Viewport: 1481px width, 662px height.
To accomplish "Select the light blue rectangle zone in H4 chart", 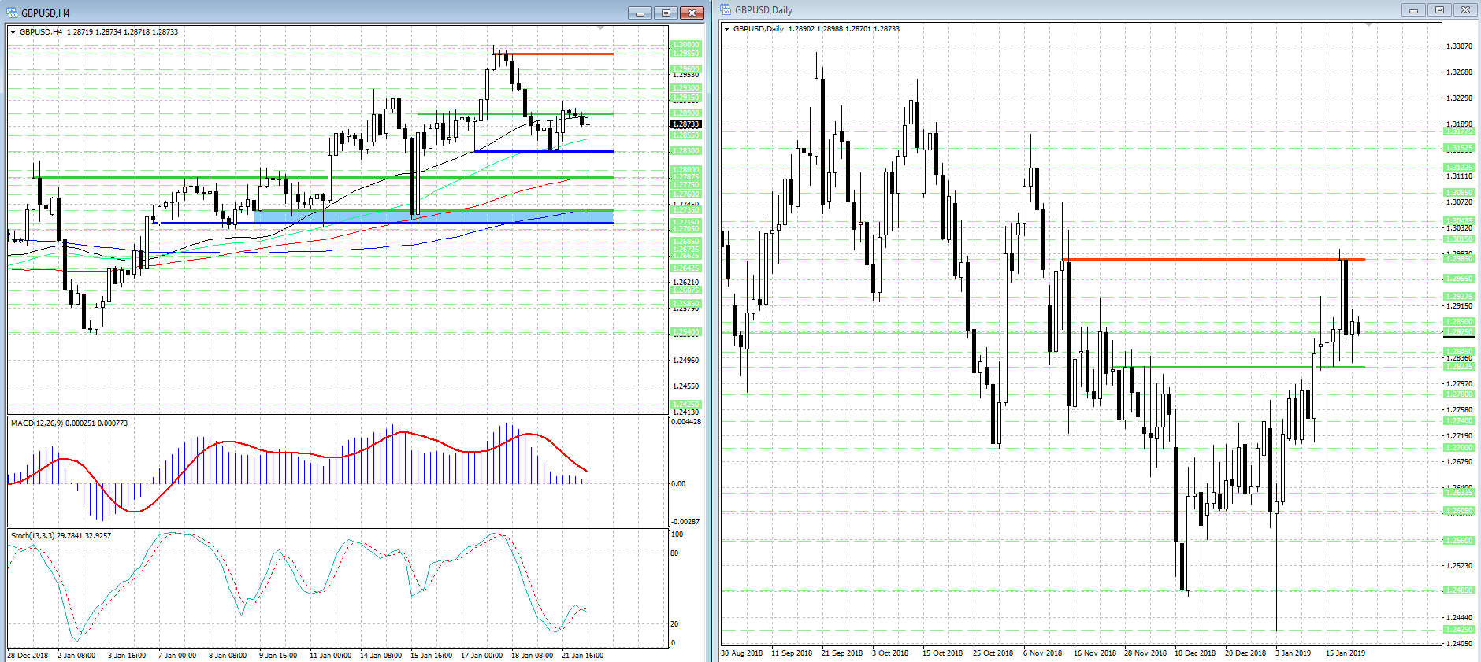I will pos(433,216).
